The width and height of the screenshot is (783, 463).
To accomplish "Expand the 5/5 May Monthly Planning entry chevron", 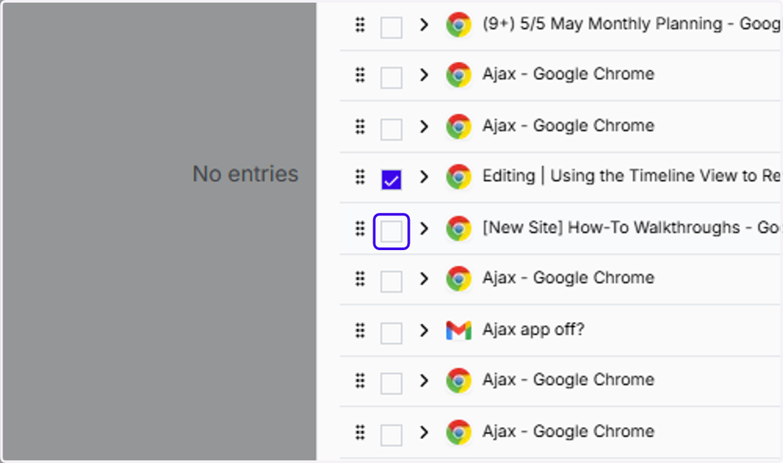I will [x=424, y=25].
